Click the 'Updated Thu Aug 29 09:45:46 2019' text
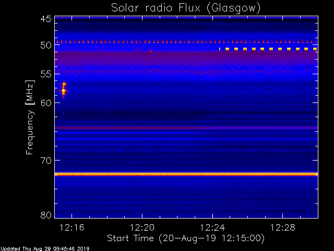Image resolution: width=334 pixels, height=251 pixels. click(45, 249)
